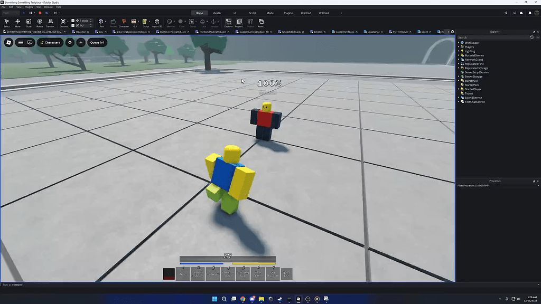The height and width of the screenshot is (304, 541).
Task: Open the Model ribbon tab
Action: tap(270, 13)
